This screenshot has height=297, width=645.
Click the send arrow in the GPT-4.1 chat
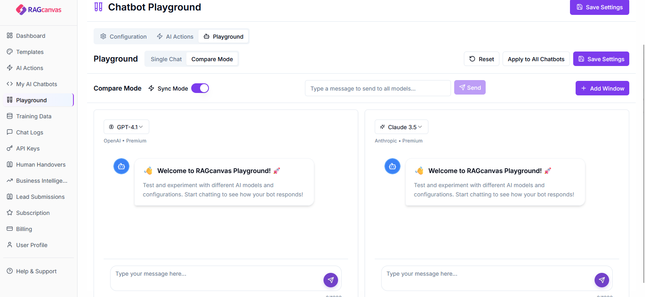[x=330, y=280]
